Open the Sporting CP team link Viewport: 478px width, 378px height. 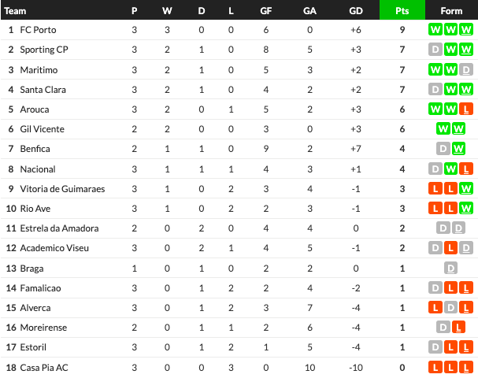coord(44,50)
